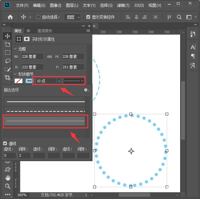Click the W width input field
This screenshot has width=200, height=199.
32,56
